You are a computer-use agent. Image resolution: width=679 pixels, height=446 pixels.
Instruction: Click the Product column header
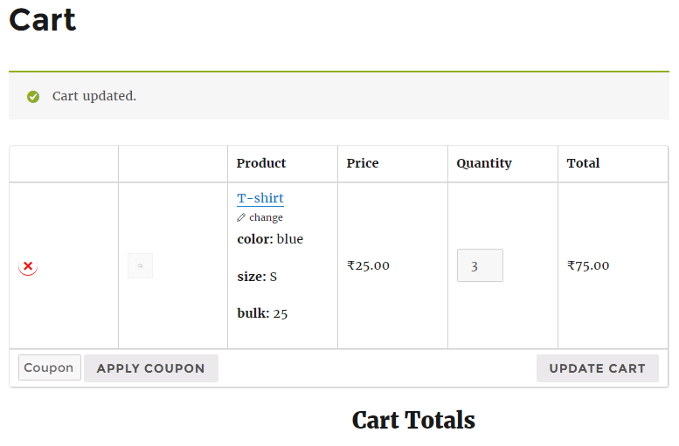coord(261,163)
